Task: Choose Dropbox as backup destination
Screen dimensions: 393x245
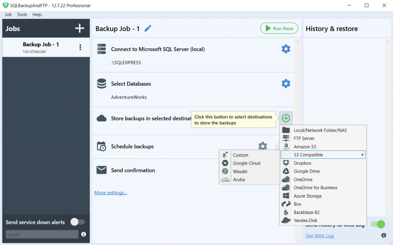Action: [x=323, y=163]
